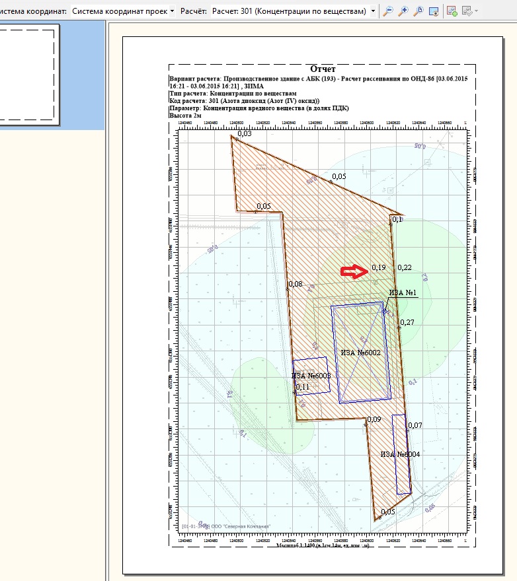Click the zoom to page magnifier icon
The image size is (517, 581).
(x=418, y=11)
